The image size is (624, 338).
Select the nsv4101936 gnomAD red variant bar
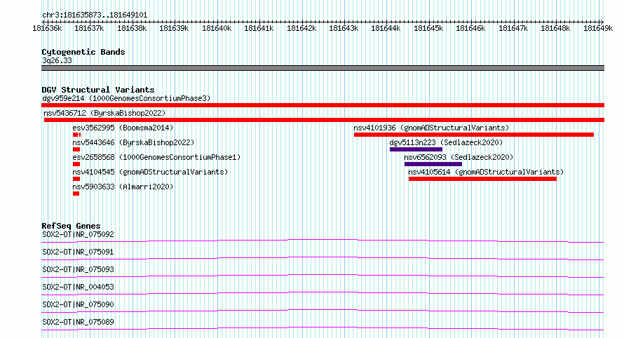coord(473,135)
